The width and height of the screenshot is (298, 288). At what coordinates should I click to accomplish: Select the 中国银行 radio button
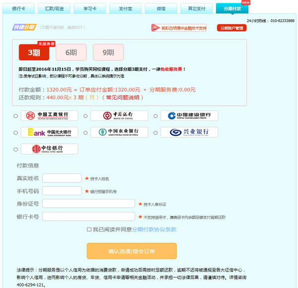pos(85,116)
